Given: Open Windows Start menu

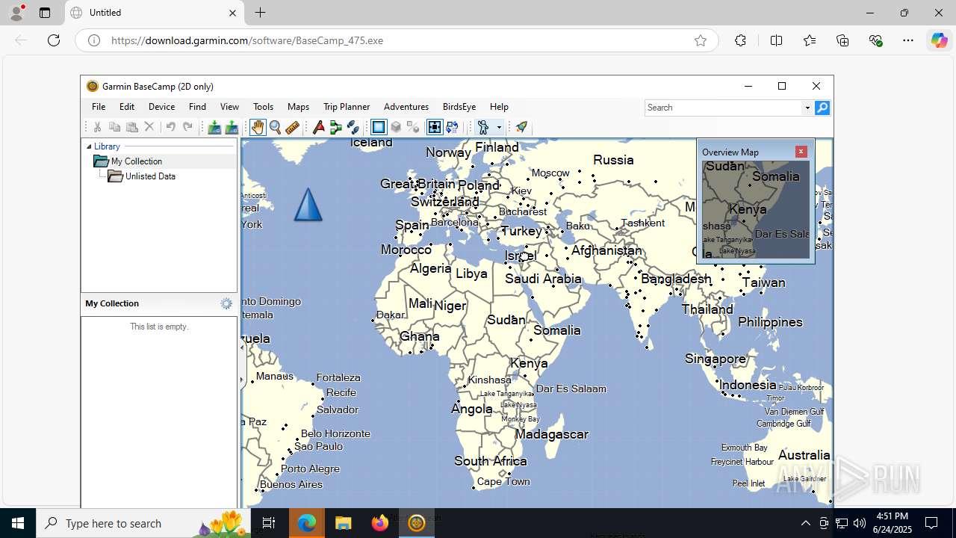Looking at the screenshot, I should (18, 523).
